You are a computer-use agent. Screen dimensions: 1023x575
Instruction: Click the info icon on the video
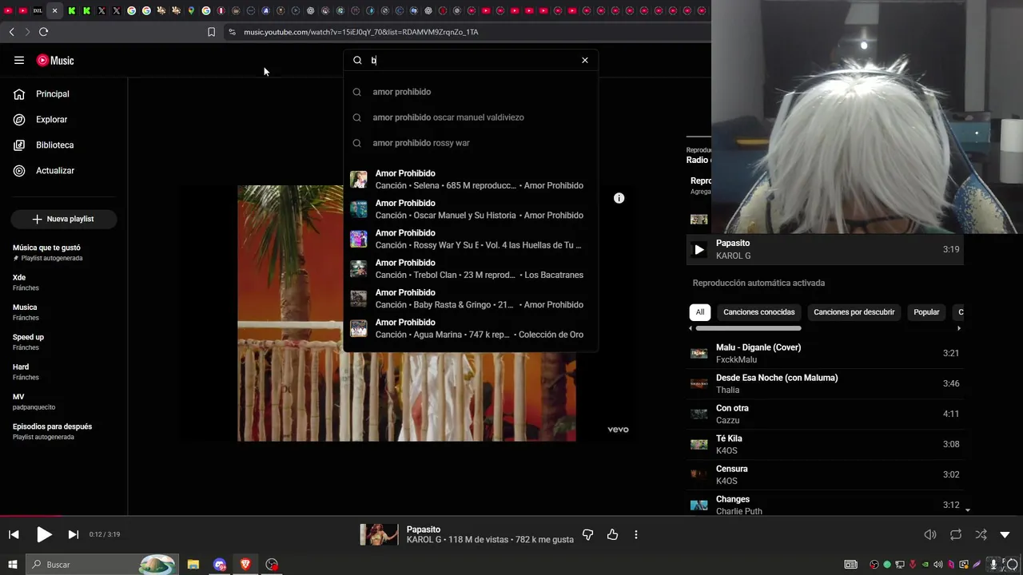point(619,198)
